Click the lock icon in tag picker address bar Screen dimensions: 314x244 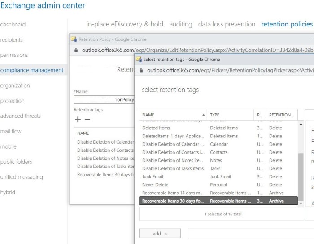pos(142,70)
